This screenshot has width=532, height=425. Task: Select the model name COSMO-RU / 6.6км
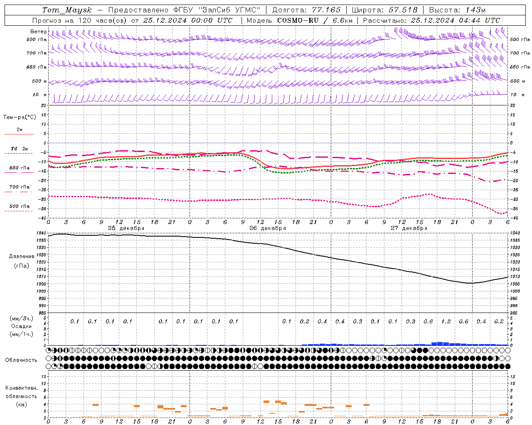tap(315, 20)
